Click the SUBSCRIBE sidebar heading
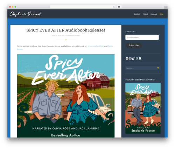Viewport: 175px width, 148px height. 131,31
